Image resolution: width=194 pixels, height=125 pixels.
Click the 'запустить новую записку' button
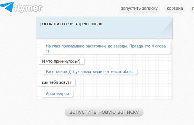104,112
